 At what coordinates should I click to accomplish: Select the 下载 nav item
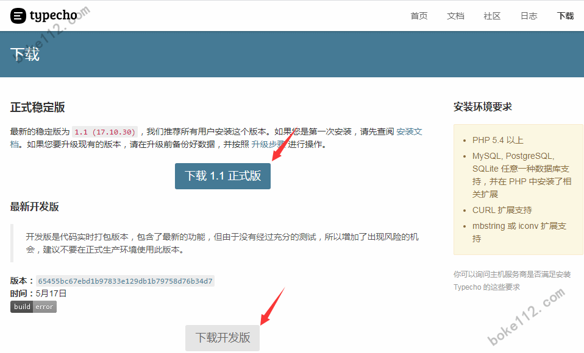pos(565,16)
